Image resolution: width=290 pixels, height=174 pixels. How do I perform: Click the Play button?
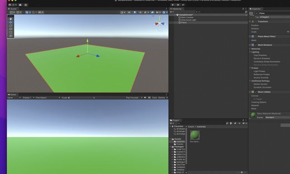point(173,5)
